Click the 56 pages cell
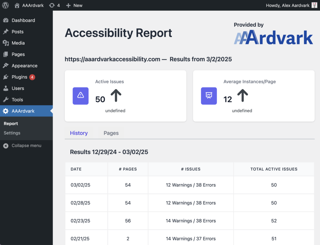Image resolution: width=320 pixels, height=245 pixels. point(128,221)
